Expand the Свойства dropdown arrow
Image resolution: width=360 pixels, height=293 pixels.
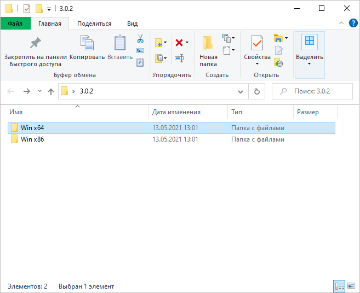pyautogui.click(x=257, y=64)
